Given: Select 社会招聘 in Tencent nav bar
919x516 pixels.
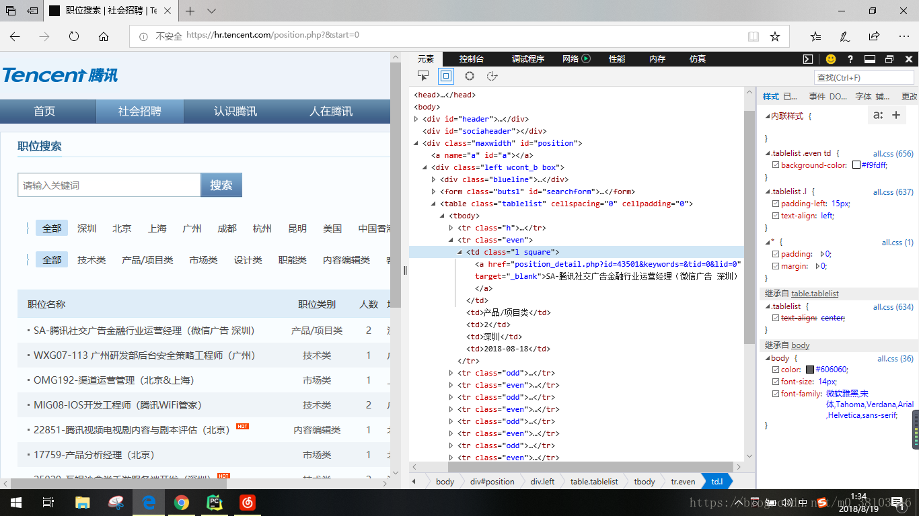Looking at the screenshot, I should [x=140, y=112].
